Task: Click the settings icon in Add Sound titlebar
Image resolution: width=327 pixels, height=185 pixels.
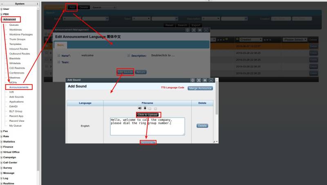Action: coord(193,80)
